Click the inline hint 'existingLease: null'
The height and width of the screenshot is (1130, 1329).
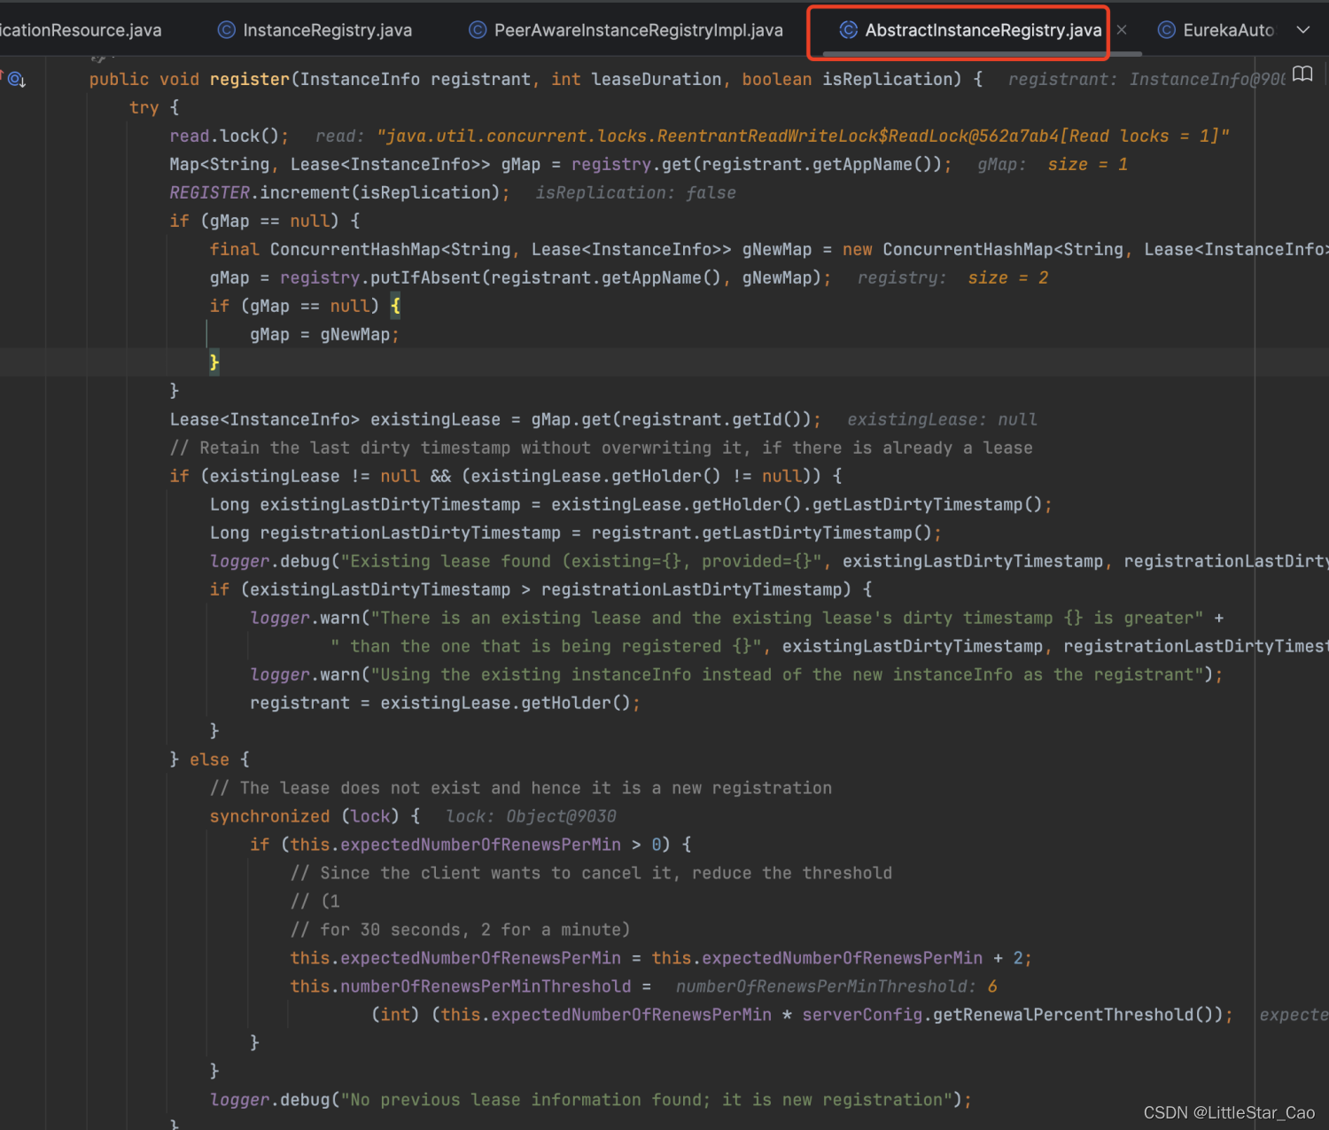942,420
